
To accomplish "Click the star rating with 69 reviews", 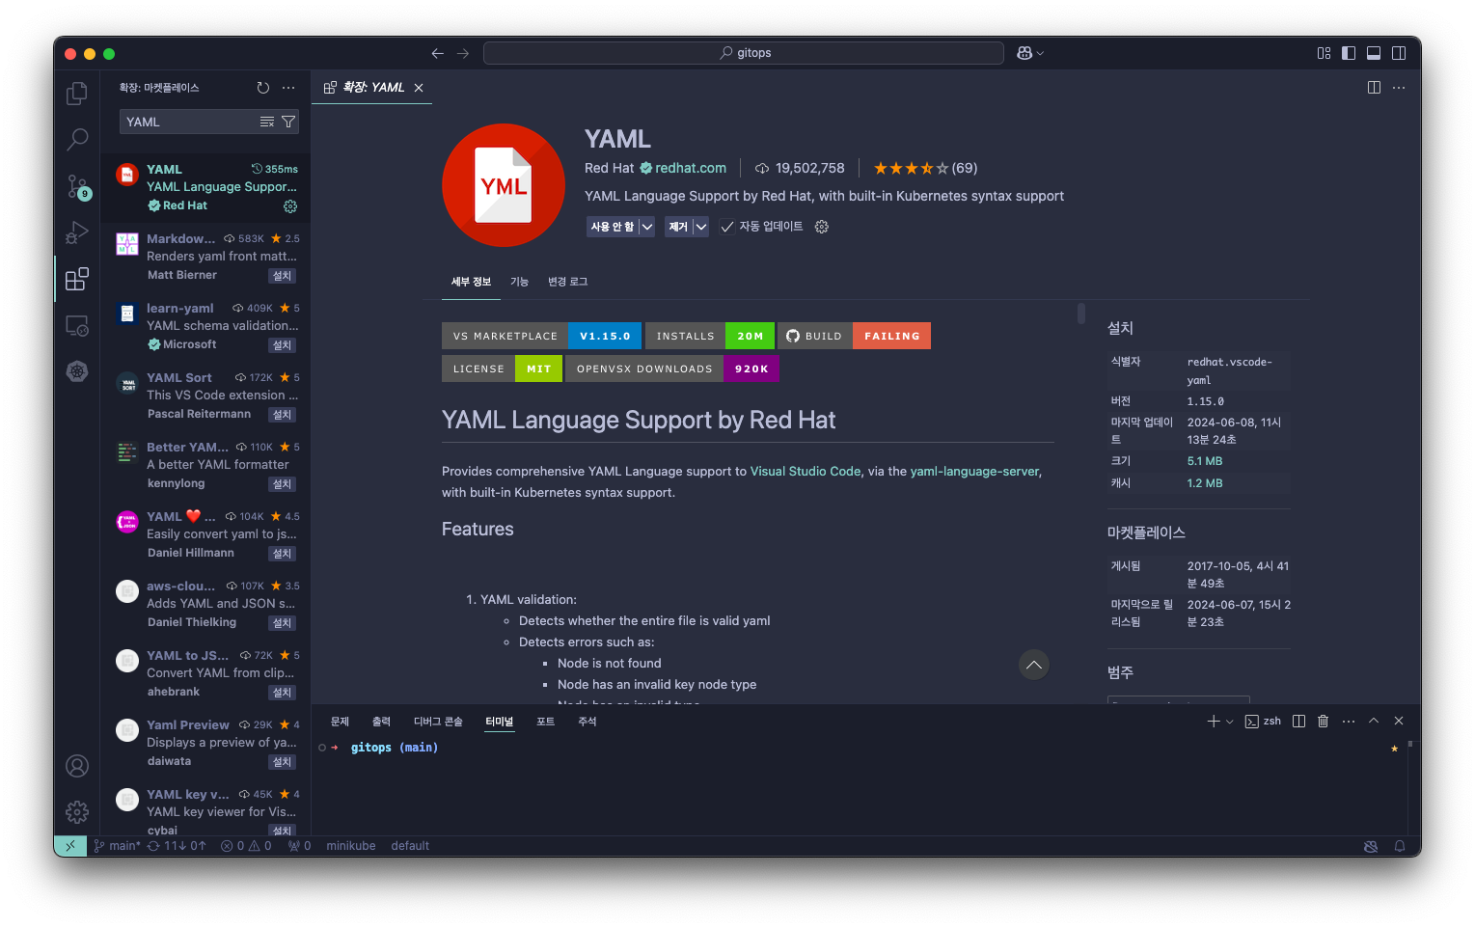I will click(925, 168).
